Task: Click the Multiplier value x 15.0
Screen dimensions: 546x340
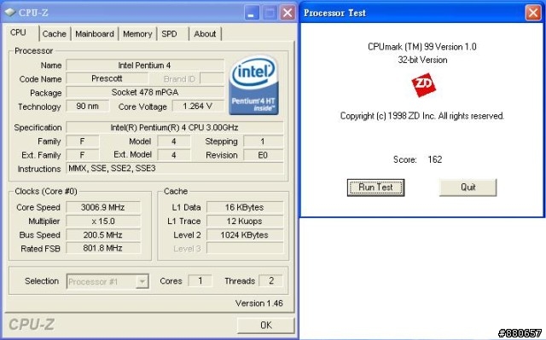Action: (x=103, y=221)
